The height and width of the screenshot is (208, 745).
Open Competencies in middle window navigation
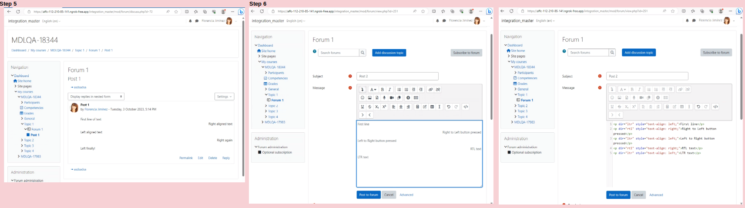[278, 78]
